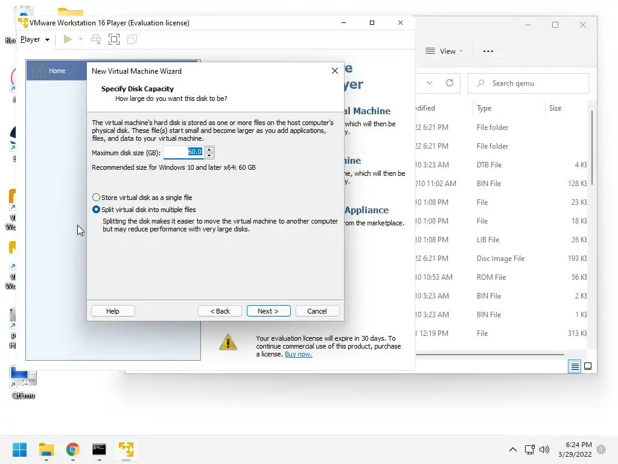The width and height of the screenshot is (618, 464).
Task: Click the Refresh icon in File Explorer
Action: coord(449,83)
